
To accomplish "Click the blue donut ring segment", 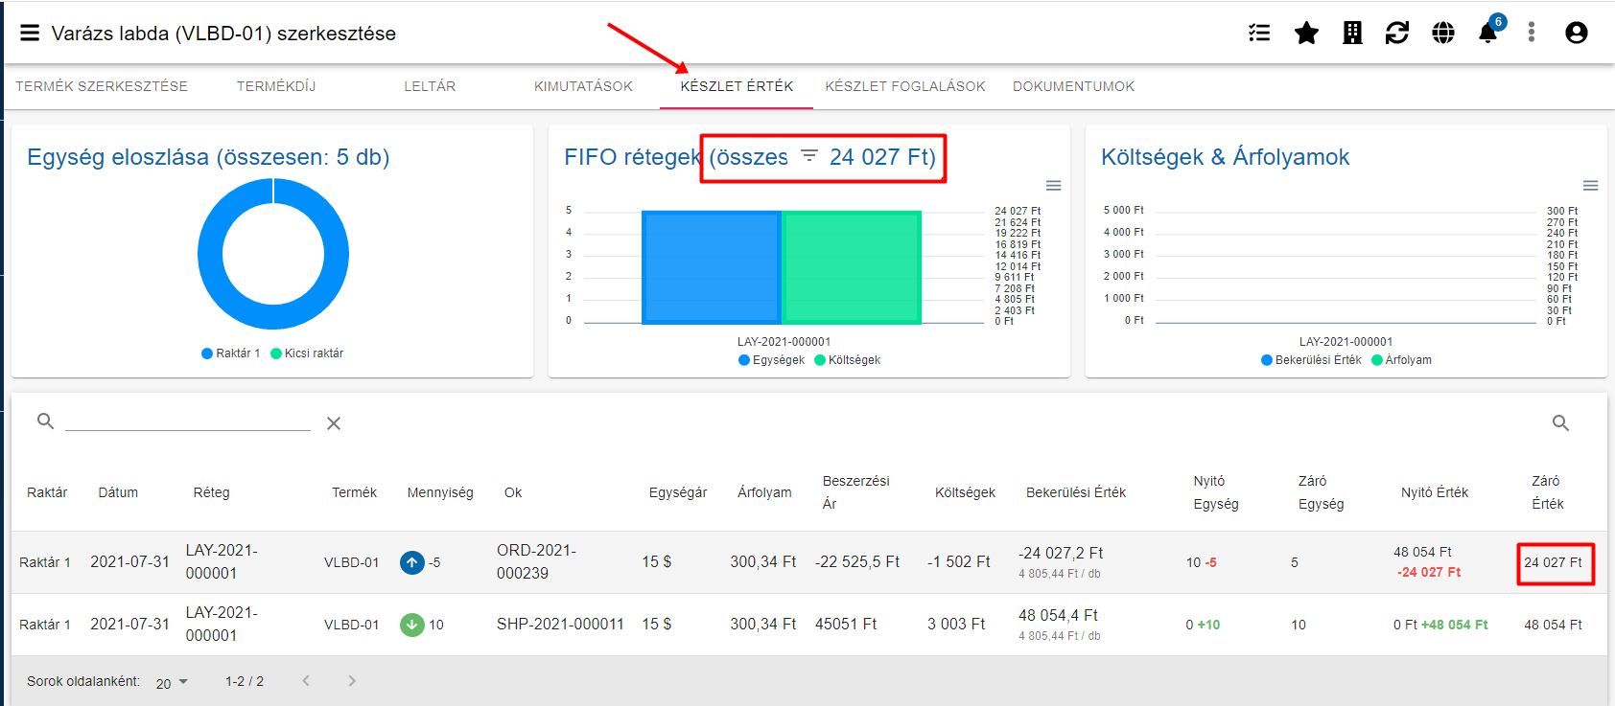I will (210, 254).
